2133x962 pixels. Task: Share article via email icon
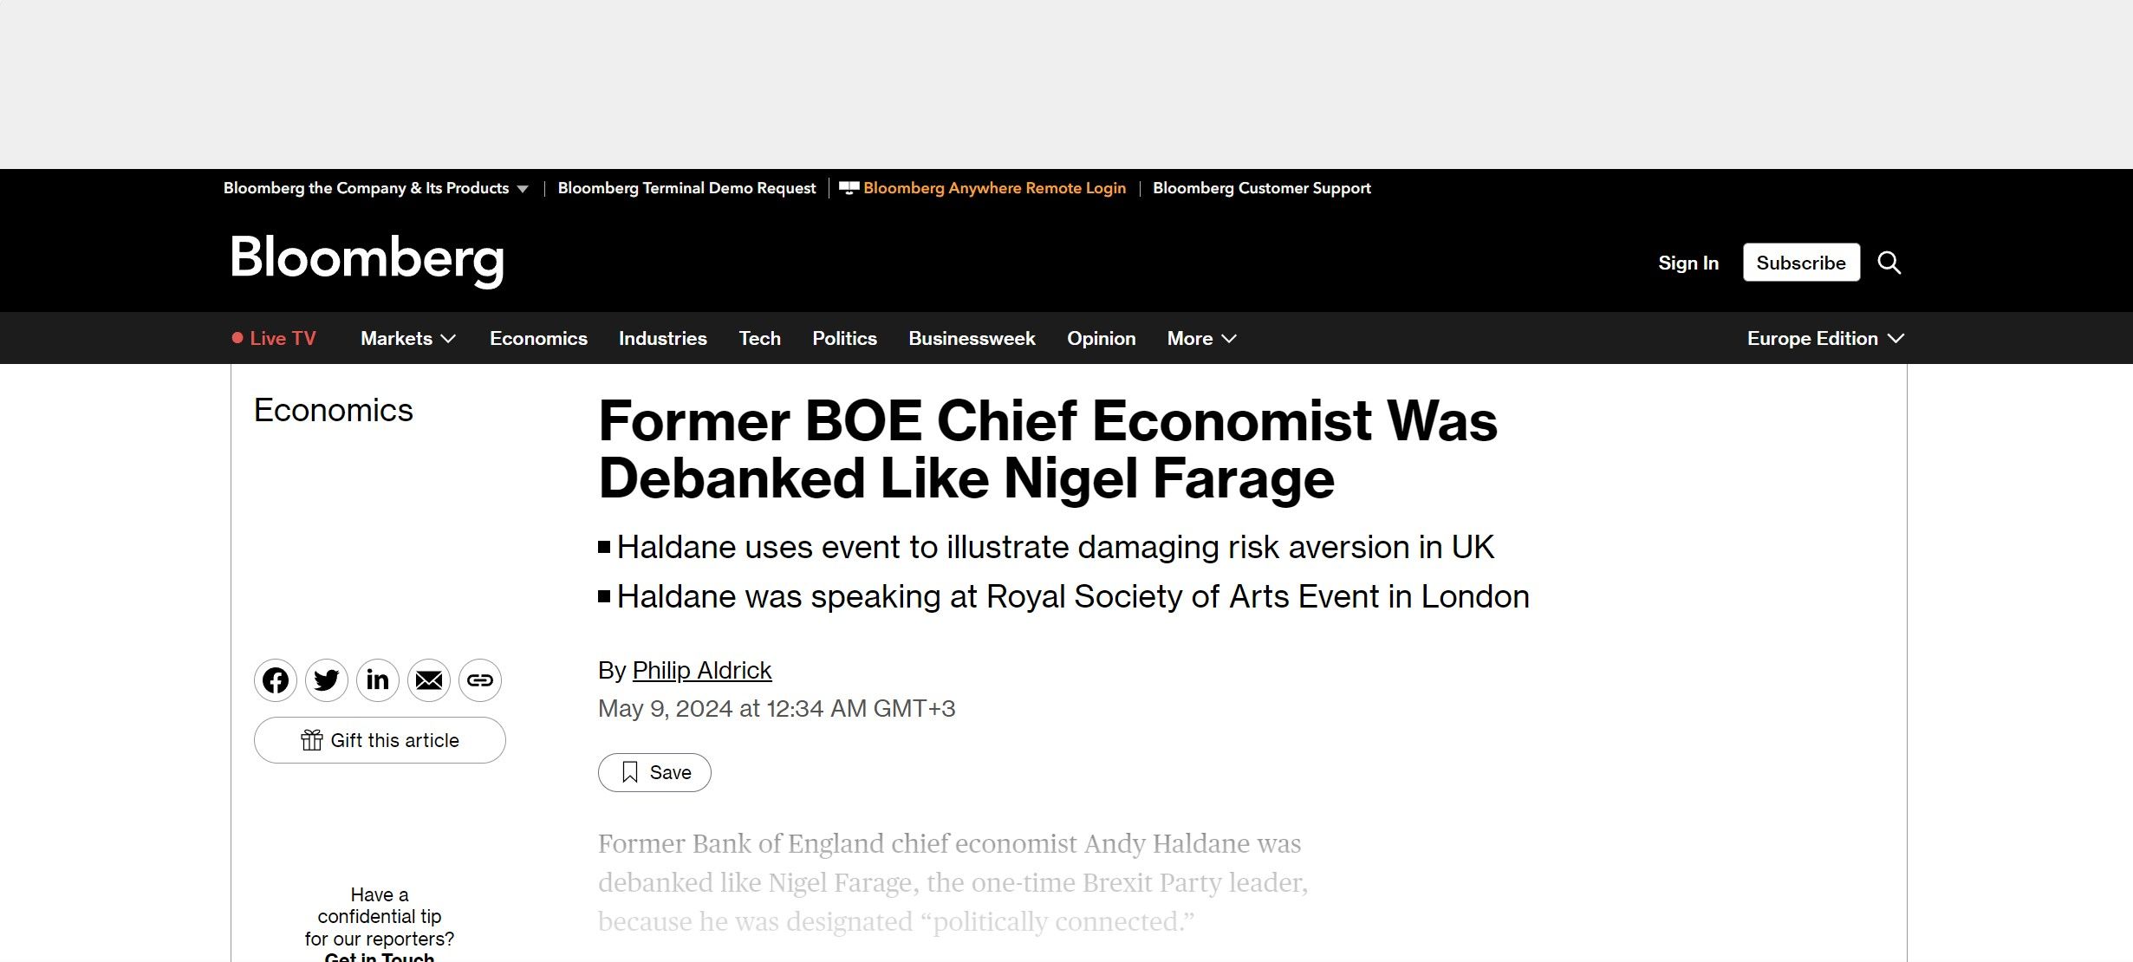coord(429,680)
